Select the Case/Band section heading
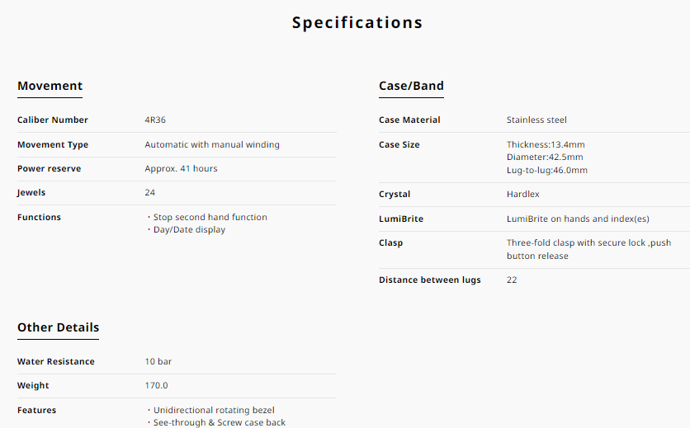 [411, 86]
